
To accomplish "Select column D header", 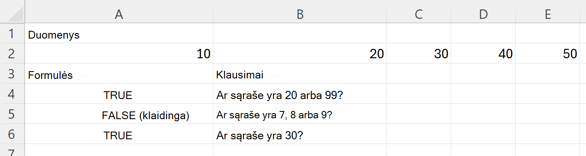I will click(483, 14).
